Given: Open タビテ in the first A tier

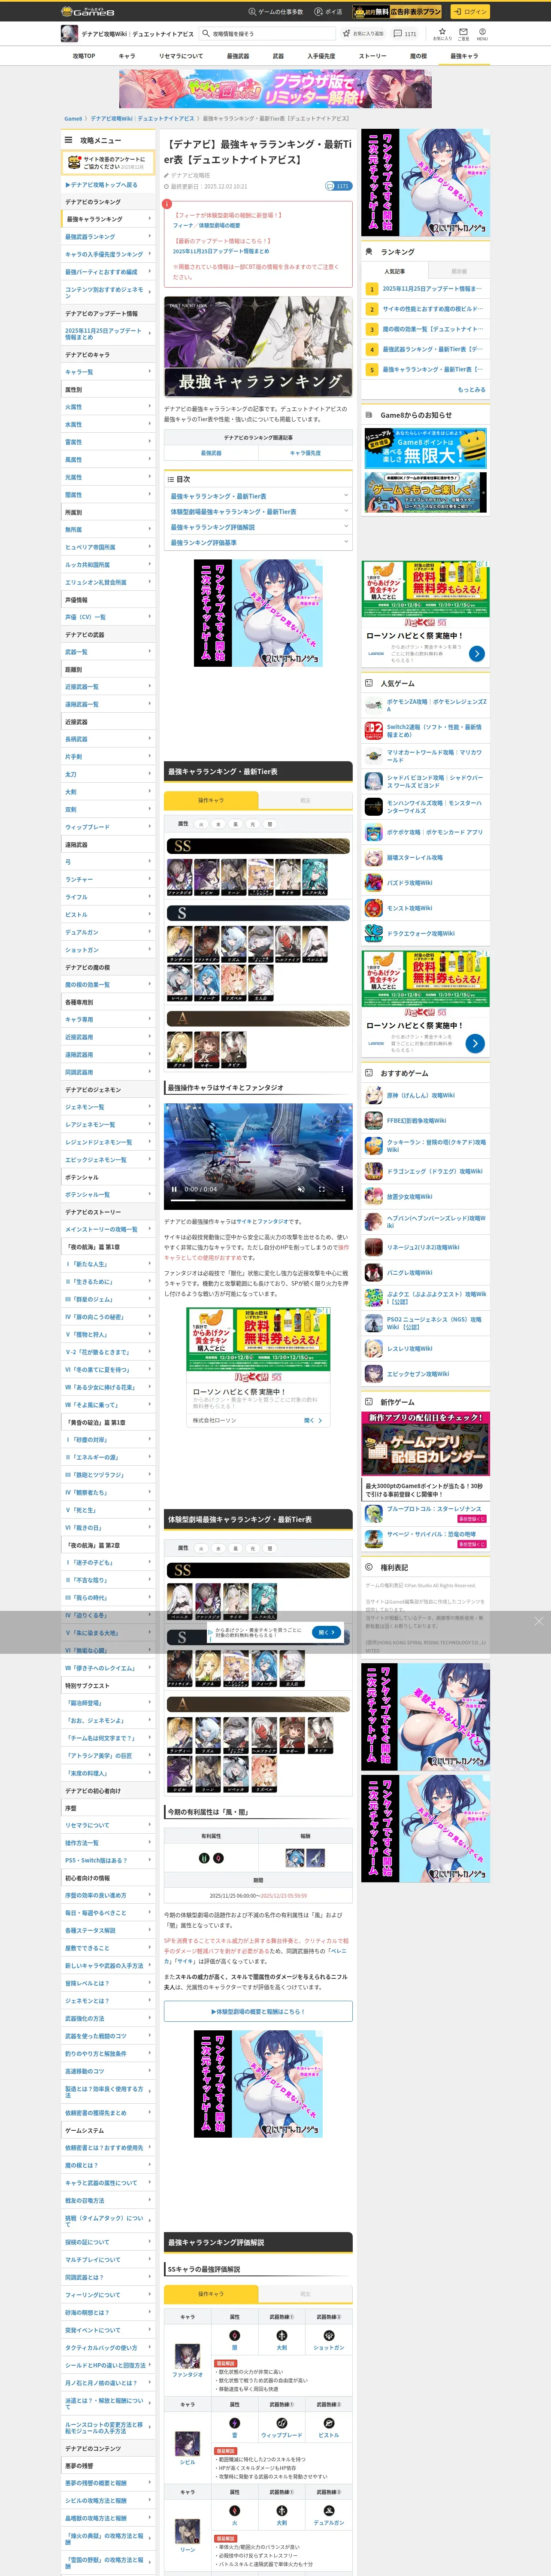Looking at the screenshot, I should pyautogui.click(x=234, y=1051).
